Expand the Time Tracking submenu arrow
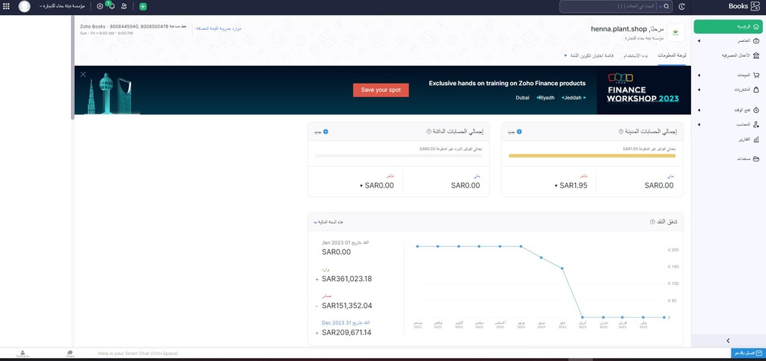The height and width of the screenshot is (361, 766). click(698, 110)
